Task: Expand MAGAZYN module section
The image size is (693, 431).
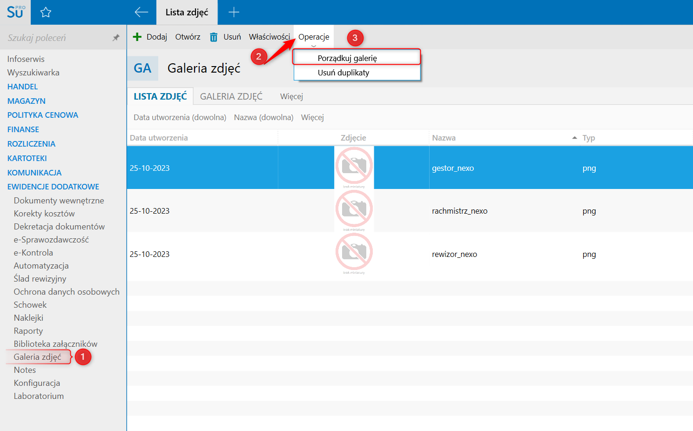Action: [x=27, y=101]
